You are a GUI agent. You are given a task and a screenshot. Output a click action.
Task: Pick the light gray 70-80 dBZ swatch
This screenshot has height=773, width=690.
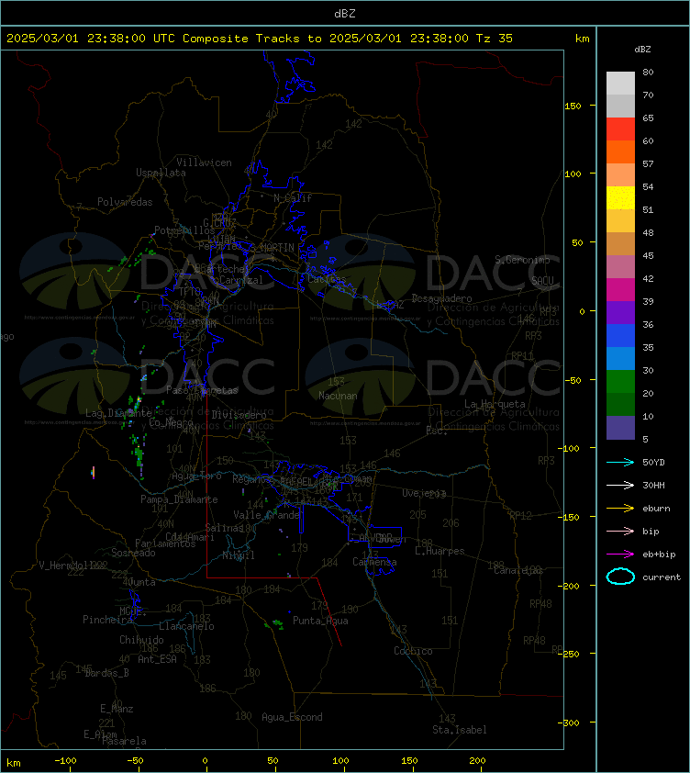click(620, 84)
